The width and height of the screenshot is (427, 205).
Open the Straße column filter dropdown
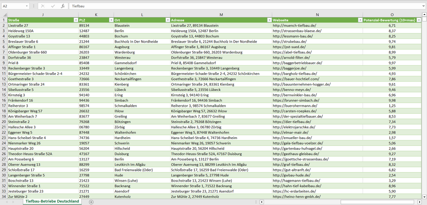click(x=76, y=20)
